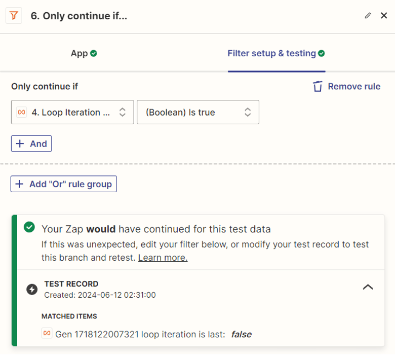Add an "Or" rule group
This screenshot has width=395, height=355.
pos(64,184)
